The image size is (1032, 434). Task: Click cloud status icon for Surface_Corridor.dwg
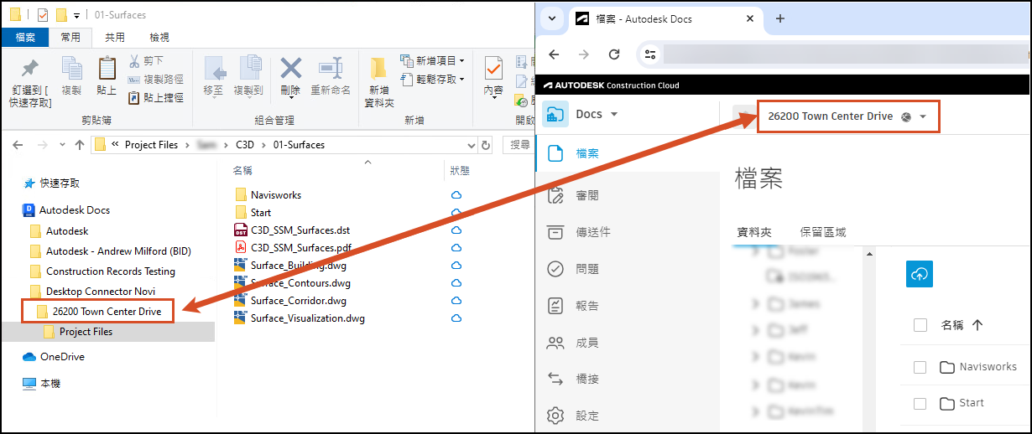coord(456,301)
